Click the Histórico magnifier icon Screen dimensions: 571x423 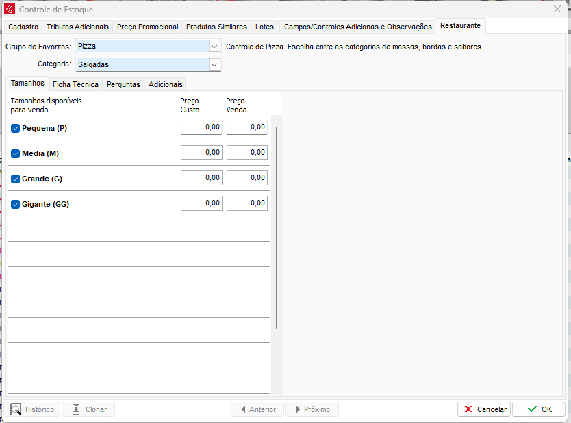pyautogui.click(x=15, y=409)
